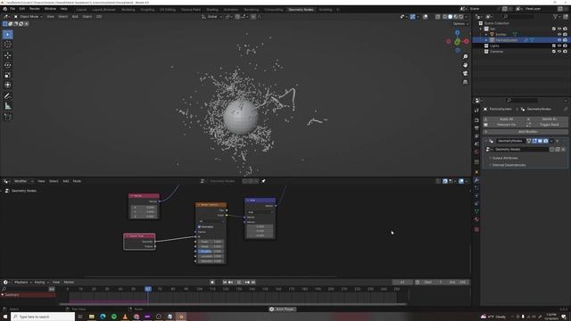Image resolution: width=571 pixels, height=321 pixels.
Task: Switch perspective/orthographic grid icon in viewport
Action: pos(466,82)
